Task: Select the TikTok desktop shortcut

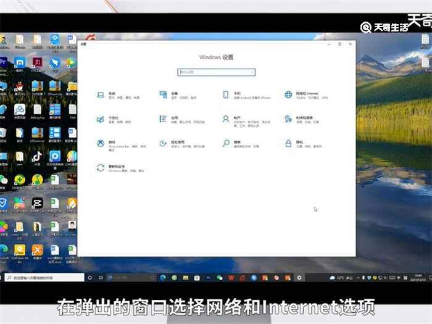Action: pyautogui.click(x=37, y=158)
